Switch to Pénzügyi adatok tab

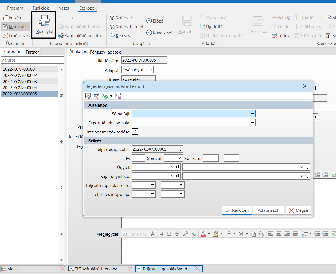[x=105, y=52]
